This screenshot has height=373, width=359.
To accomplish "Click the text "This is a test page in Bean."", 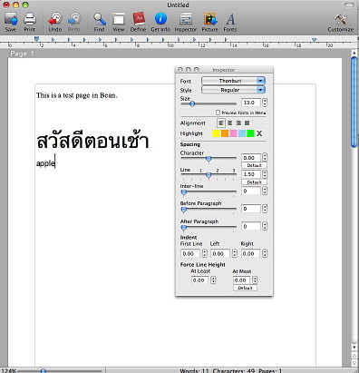I will [77, 95].
